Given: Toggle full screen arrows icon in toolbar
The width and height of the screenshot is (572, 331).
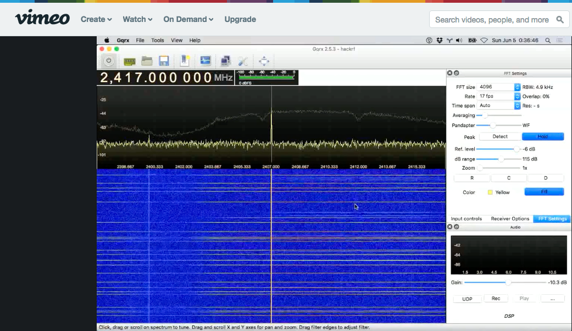Looking at the screenshot, I should pyautogui.click(x=264, y=61).
